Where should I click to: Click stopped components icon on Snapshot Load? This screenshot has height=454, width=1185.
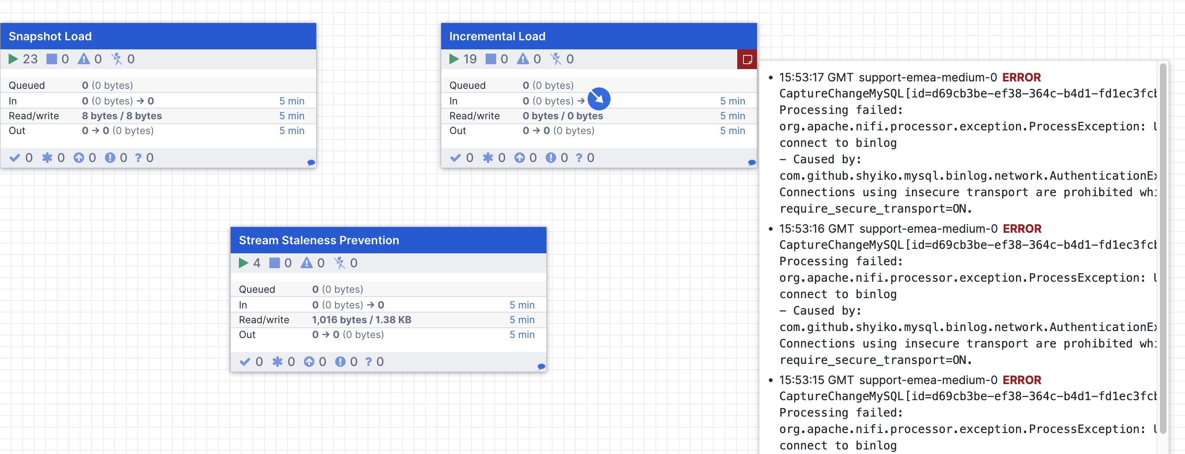53,58
